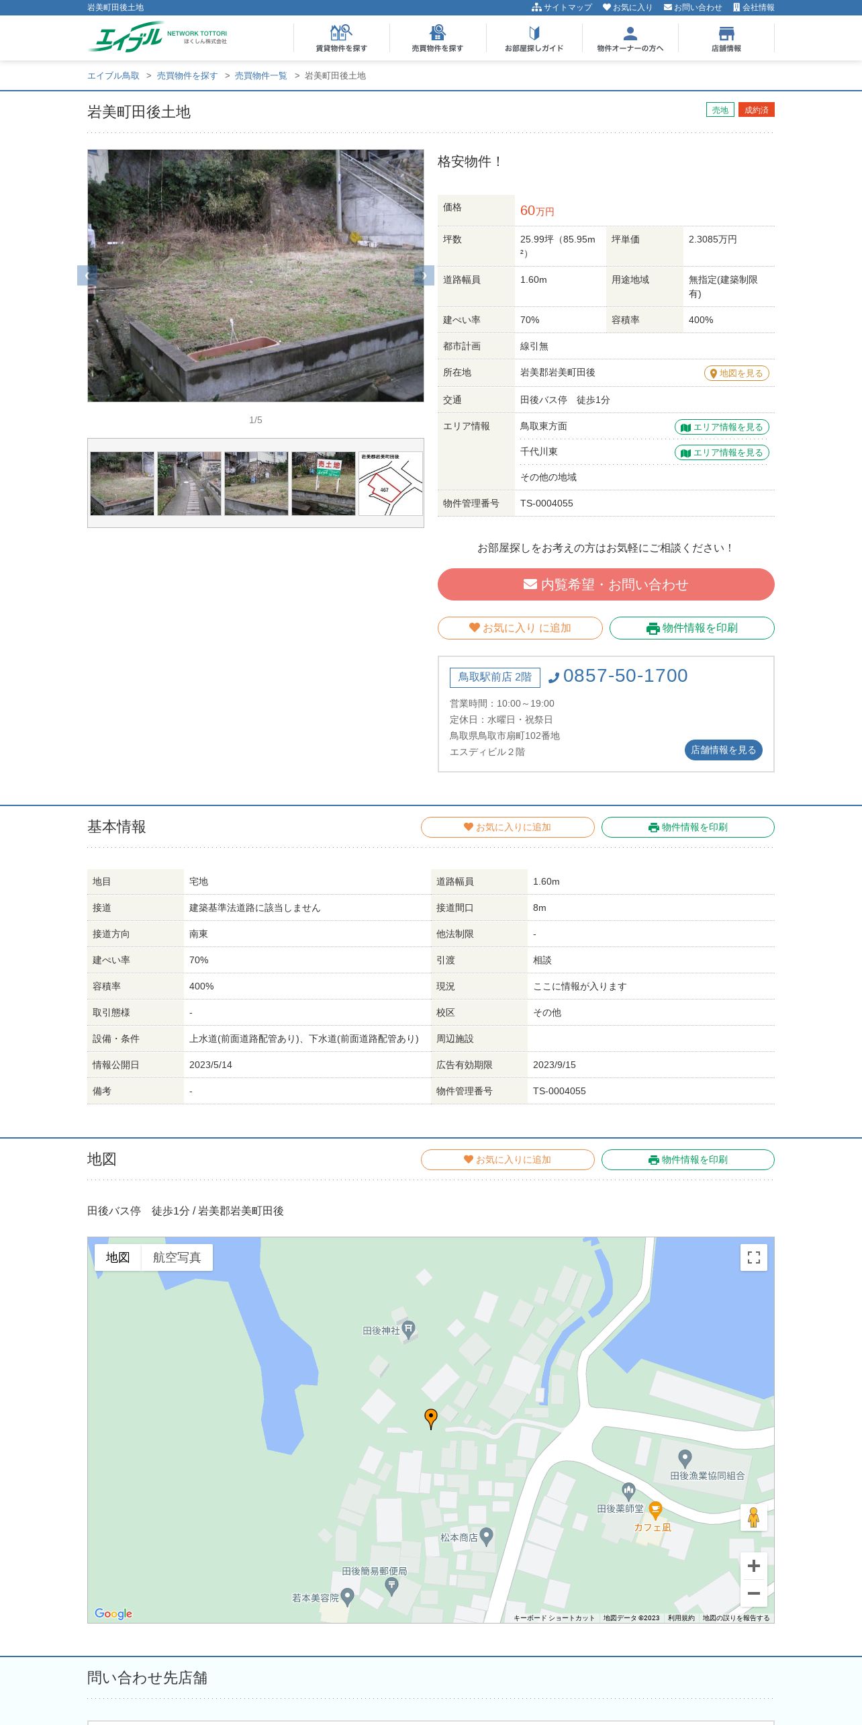
Task: Print property info in 基本情報 section
Action: click(688, 828)
